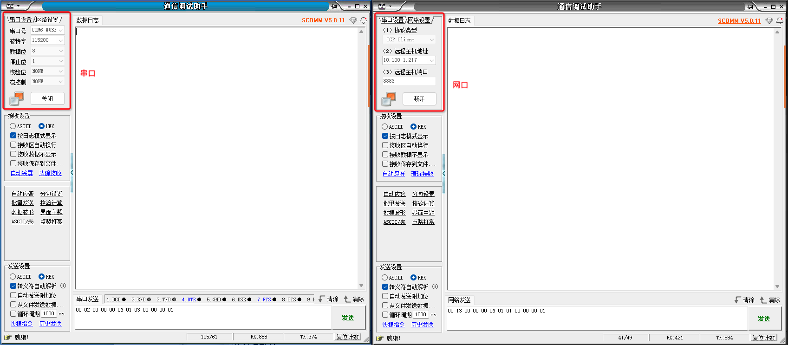This screenshot has width=788, height=345.
Task: Click the remote host port field showing 8886
Action: pyautogui.click(x=409, y=81)
